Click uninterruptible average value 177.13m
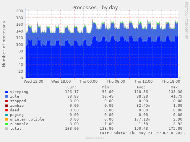 click(142, 119)
